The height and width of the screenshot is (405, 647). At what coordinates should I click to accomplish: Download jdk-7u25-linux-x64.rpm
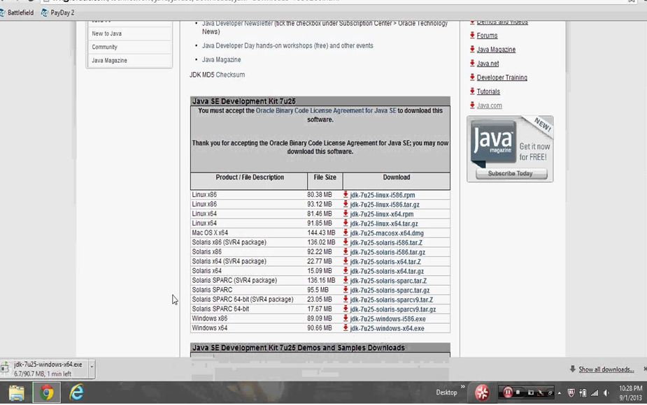(382, 214)
